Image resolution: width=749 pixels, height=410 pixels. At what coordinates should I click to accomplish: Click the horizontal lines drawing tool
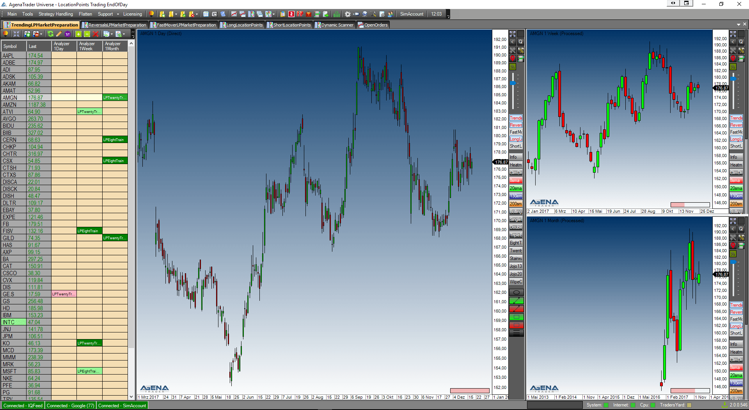click(516, 333)
